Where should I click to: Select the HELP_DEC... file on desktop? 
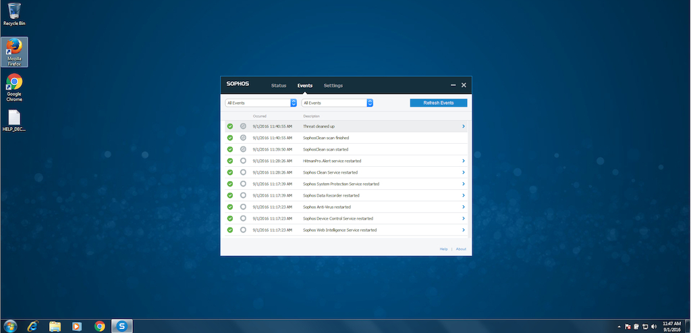[14, 121]
